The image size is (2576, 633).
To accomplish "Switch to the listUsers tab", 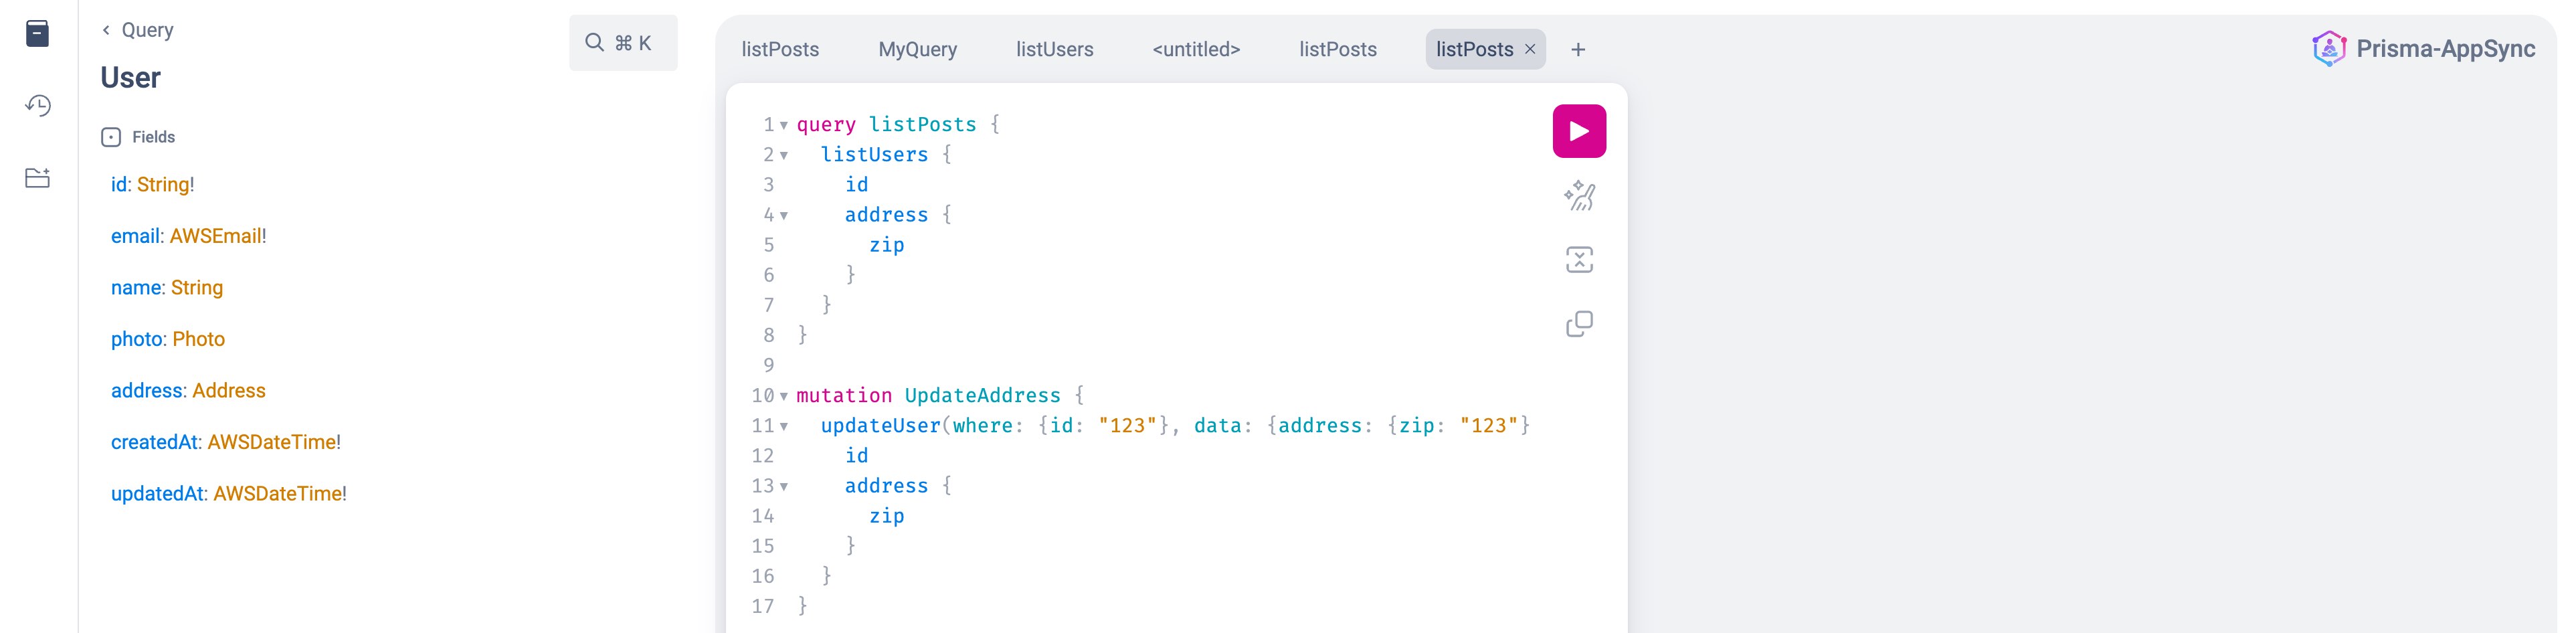I will point(1054,49).
